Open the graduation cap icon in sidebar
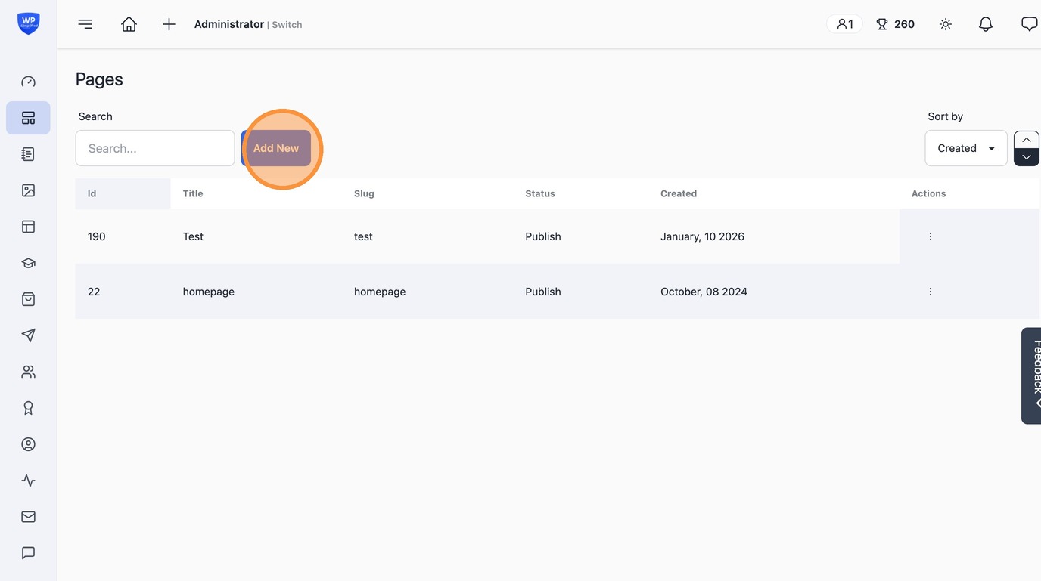The width and height of the screenshot is (1041, 581). pyautogui.click(x=28, y=263)
